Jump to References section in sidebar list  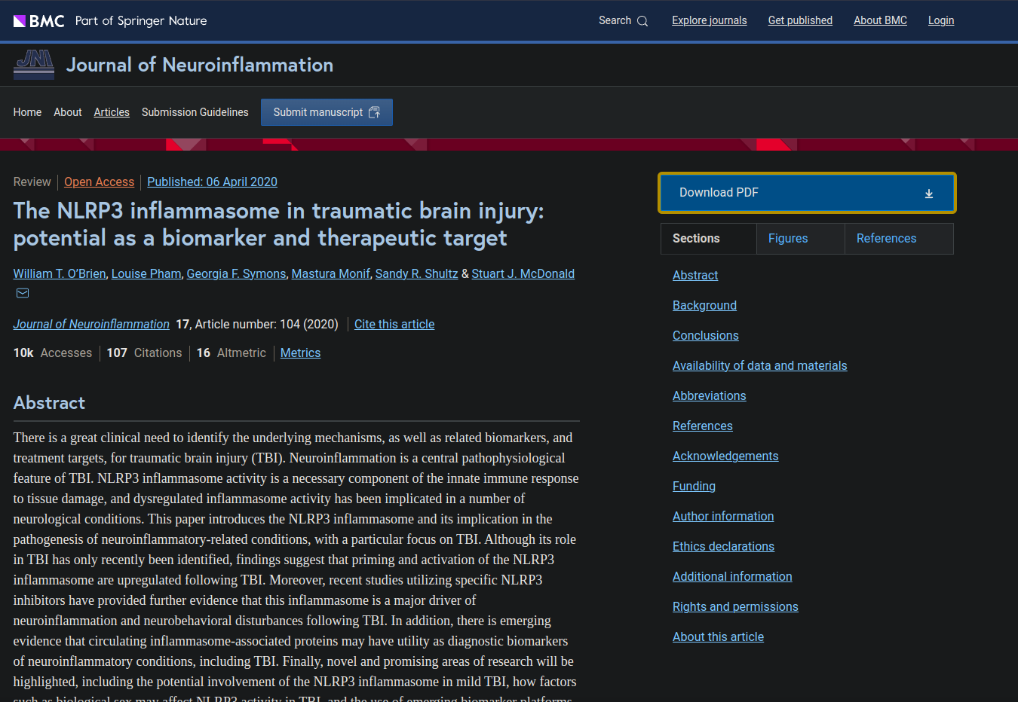tap(703, 426)
